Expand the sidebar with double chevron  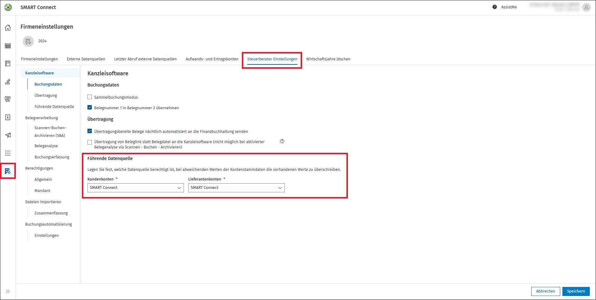pos(8,291)
